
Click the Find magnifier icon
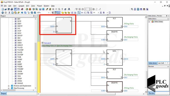pyautogui.click(x=22, y=13)
